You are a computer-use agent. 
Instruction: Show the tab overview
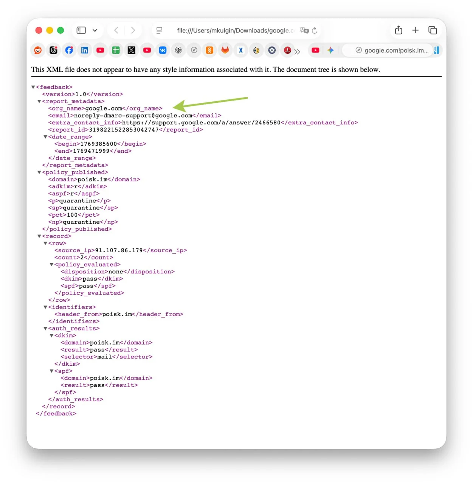click(433, 30)
